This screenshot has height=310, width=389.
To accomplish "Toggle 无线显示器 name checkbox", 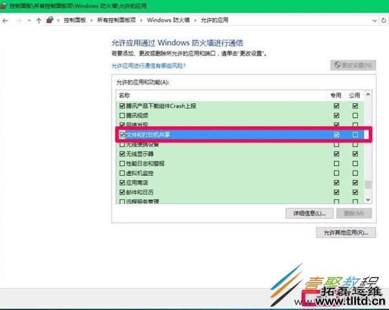I will [x=122, y=154].
